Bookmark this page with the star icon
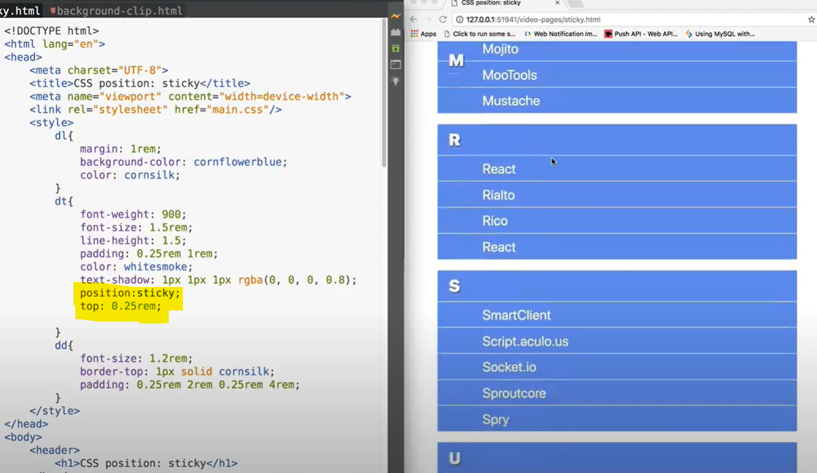Viewport: 817px width, 473px height. tap(811, 20)
